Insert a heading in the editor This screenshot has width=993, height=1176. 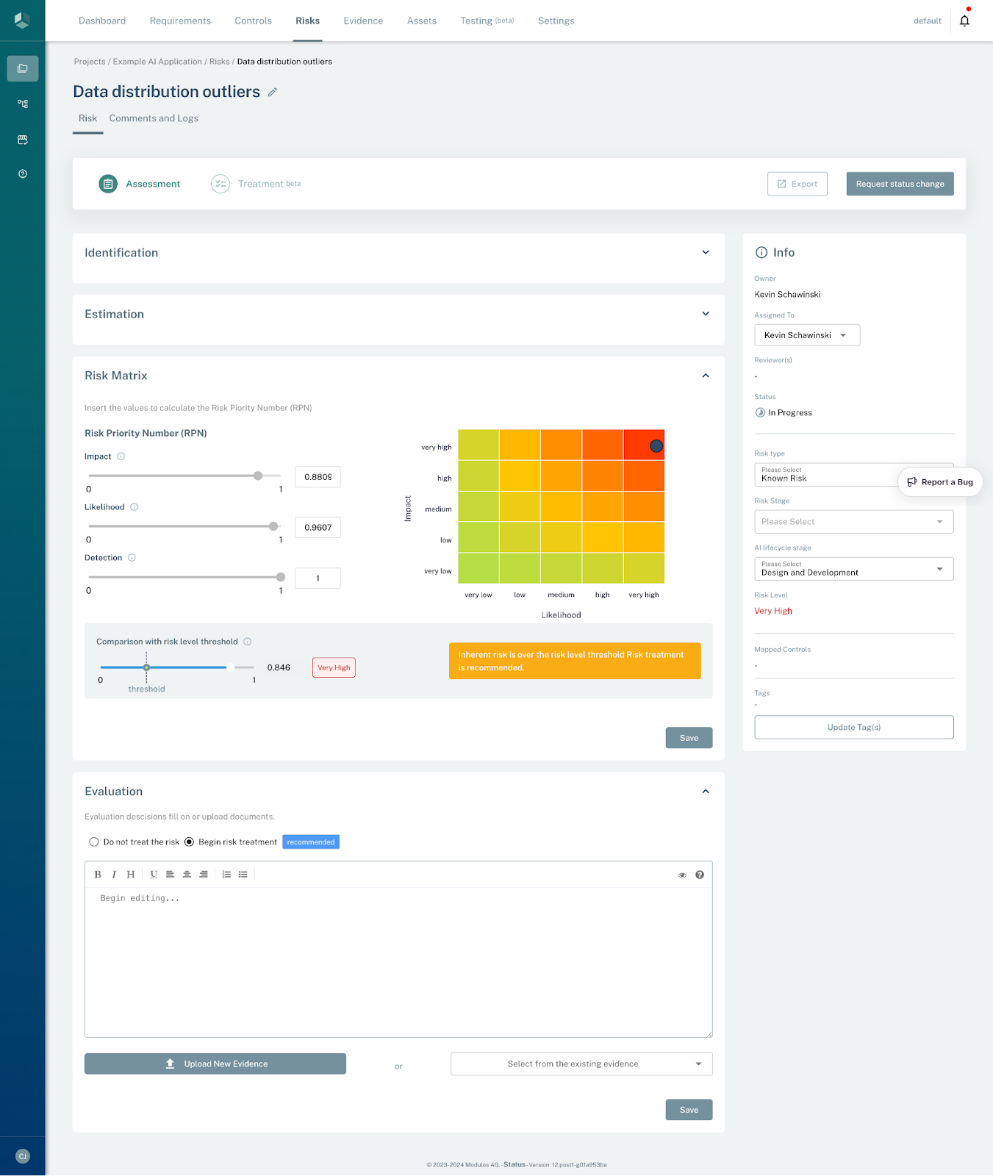(131, 875)
